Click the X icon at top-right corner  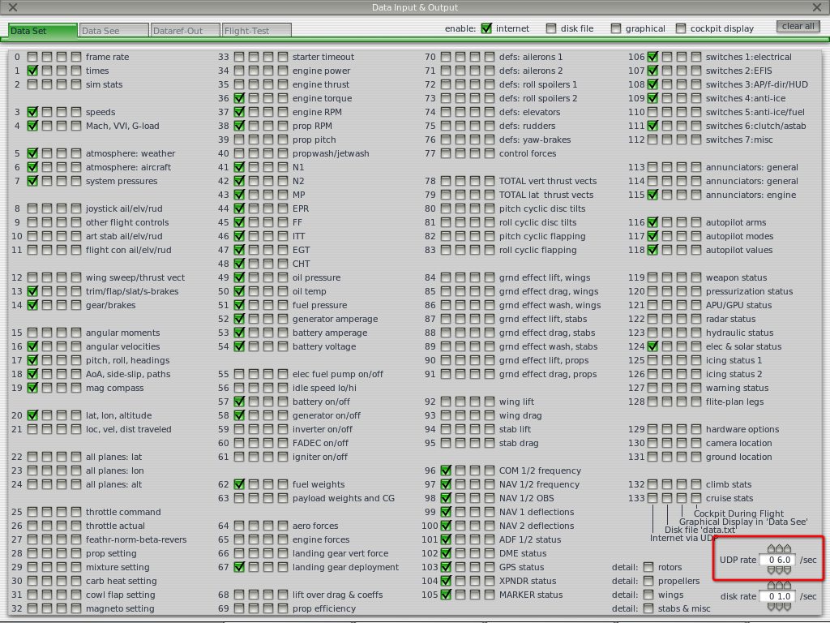pos(817,7)
